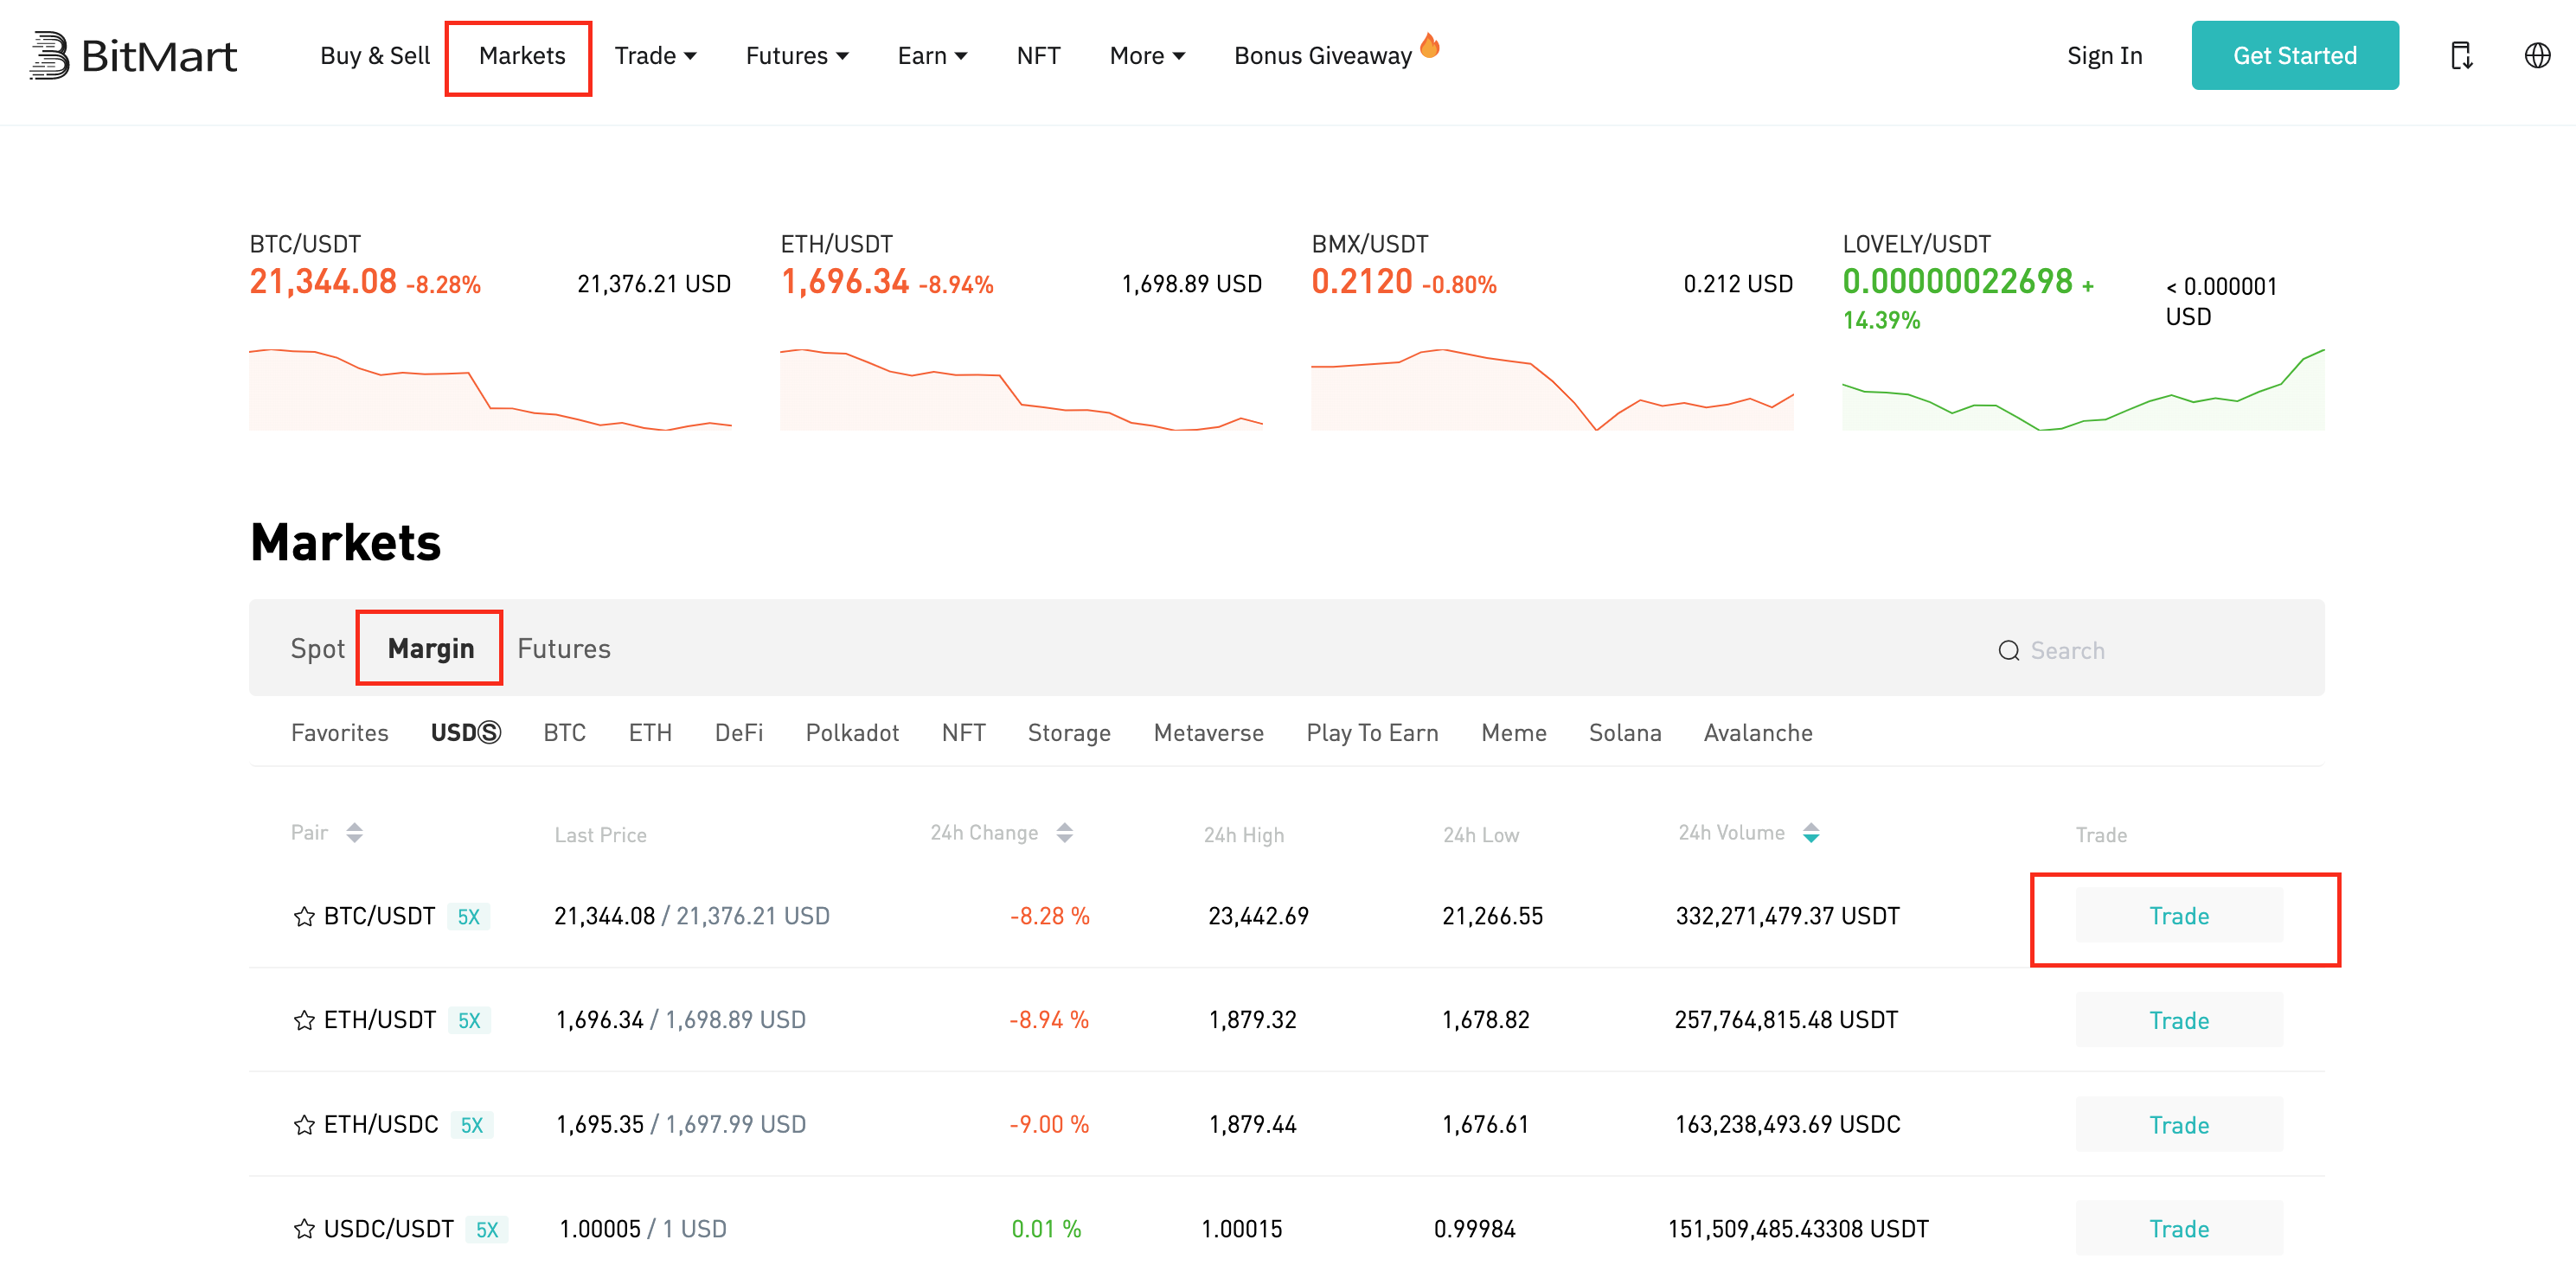Open Buy & Sell page

click(375, 56)
